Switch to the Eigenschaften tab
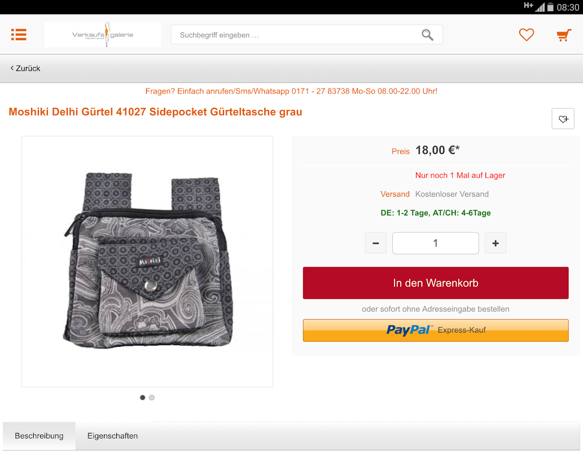This screenshot has width=583, height=451. coord(112,436)
